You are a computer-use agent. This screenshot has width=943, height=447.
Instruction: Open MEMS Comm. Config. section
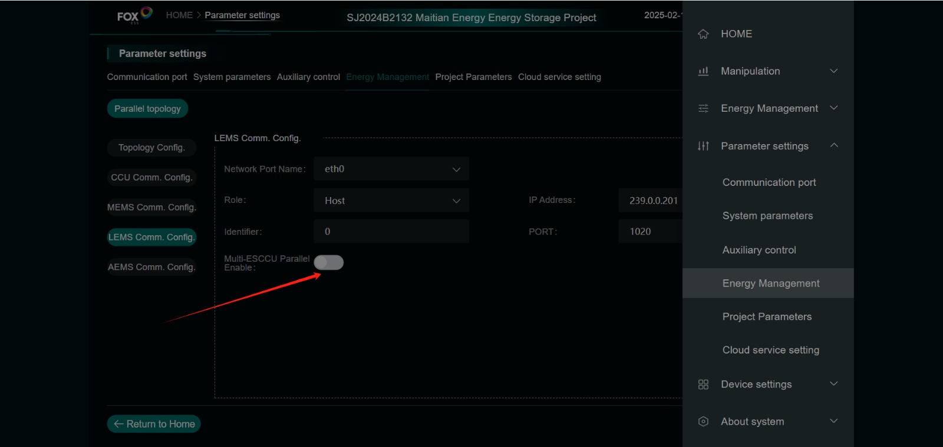(151, 208)
